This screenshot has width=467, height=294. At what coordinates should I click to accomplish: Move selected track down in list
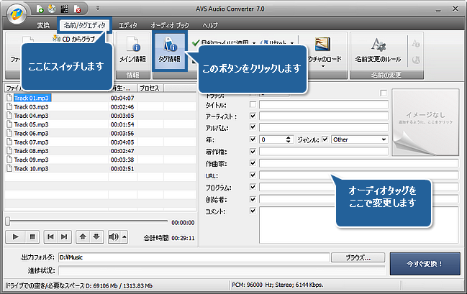coord(97,236)
